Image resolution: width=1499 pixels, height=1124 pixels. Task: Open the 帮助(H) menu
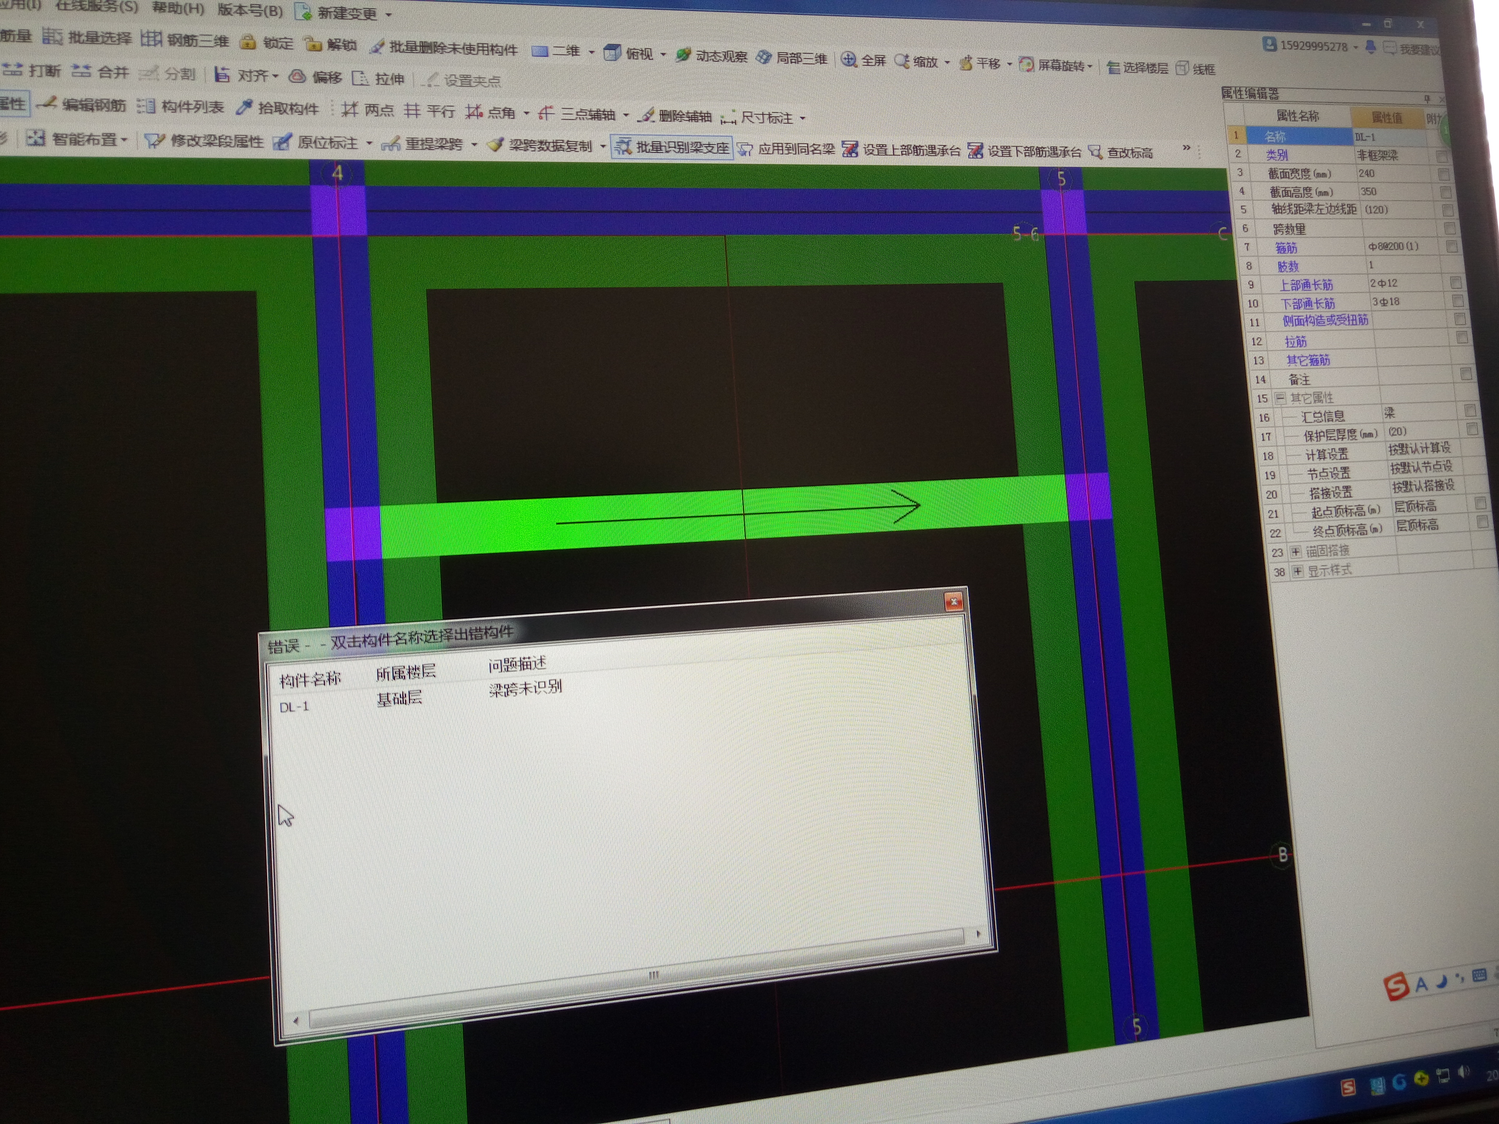coord(178,8)
